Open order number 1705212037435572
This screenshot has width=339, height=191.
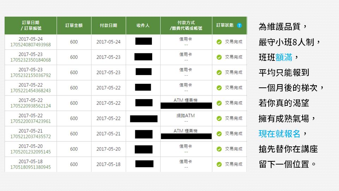(31, 137)
